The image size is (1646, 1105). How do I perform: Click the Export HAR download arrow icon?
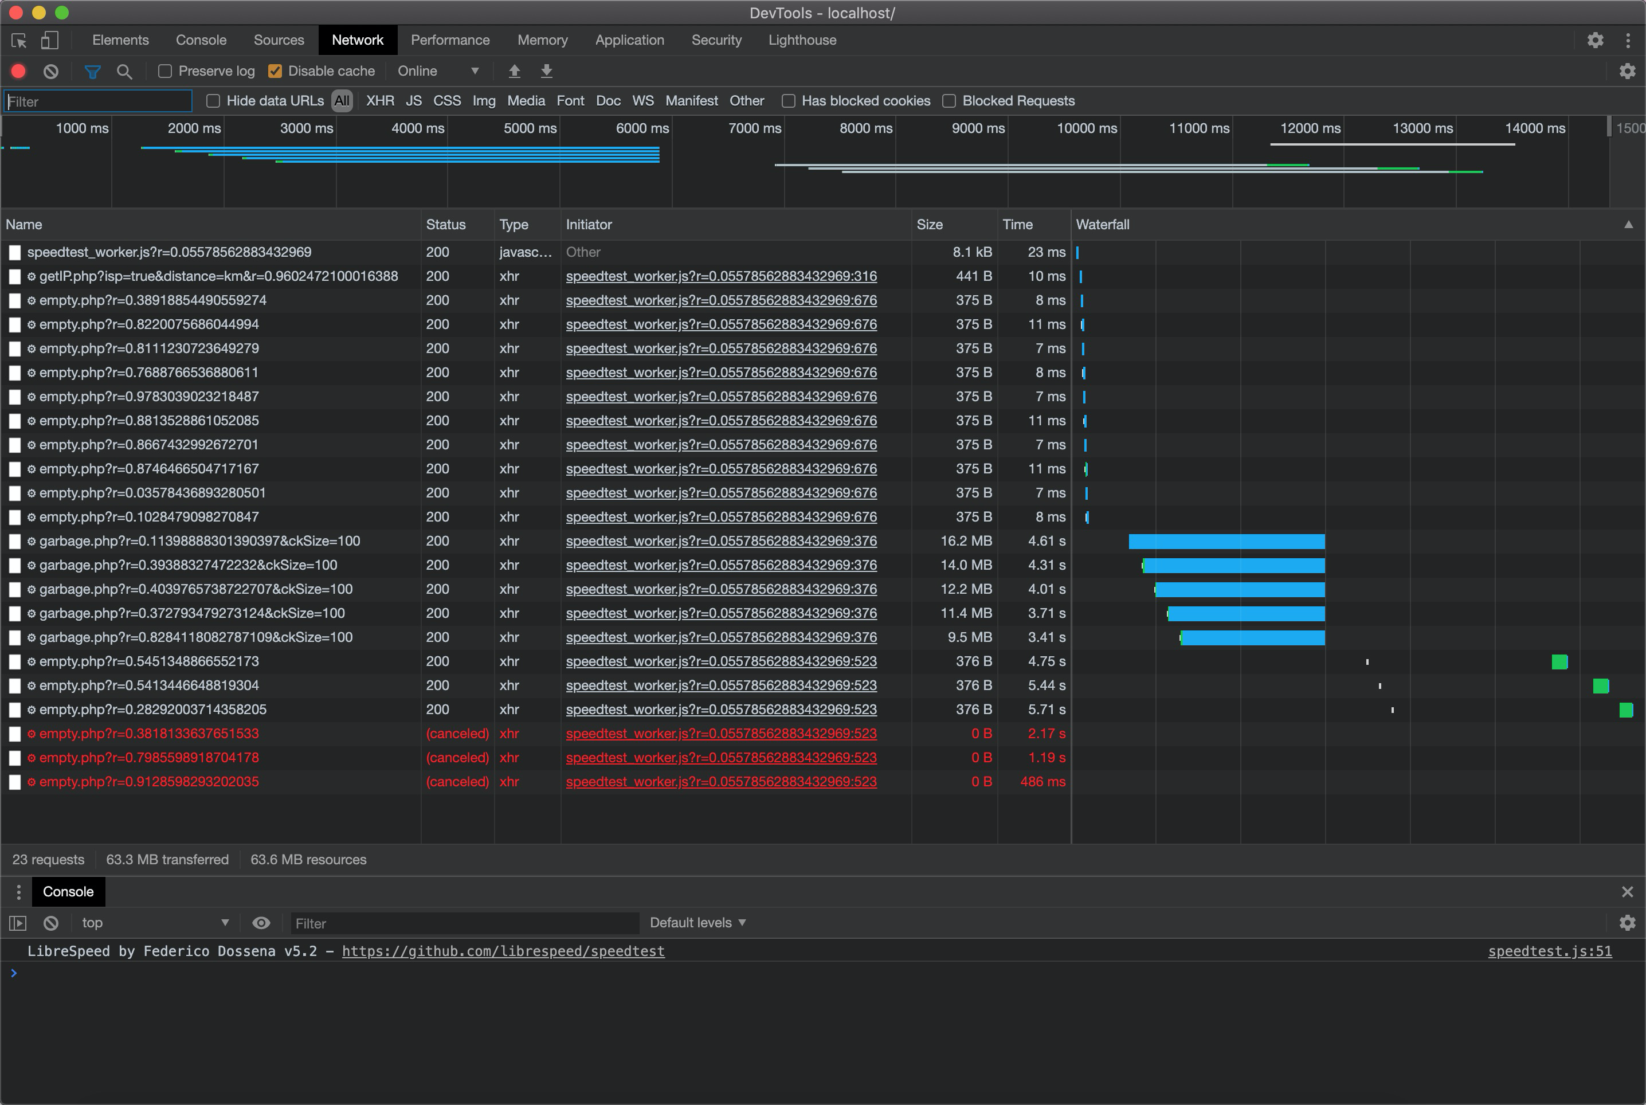coord(546,71)
